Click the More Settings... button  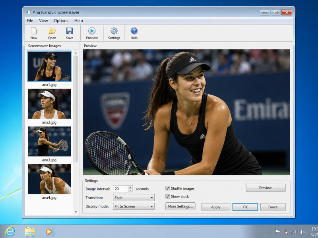coord(180,206)
